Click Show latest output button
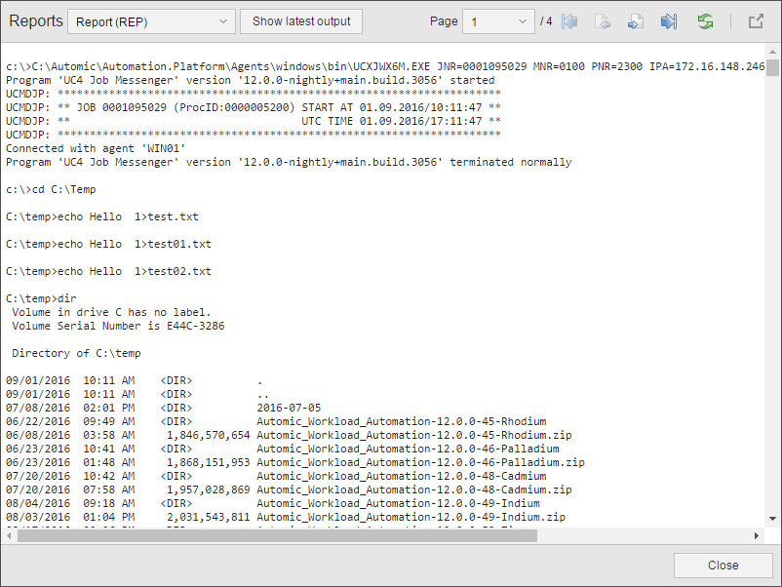Viewport: 782px width, 587px height. click(x=301, y=21)
